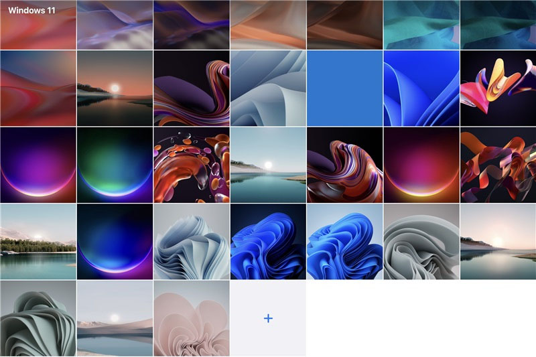Pick the tangled orange ribbons dark wallpaper
The image size is (536, 357).
498,165
